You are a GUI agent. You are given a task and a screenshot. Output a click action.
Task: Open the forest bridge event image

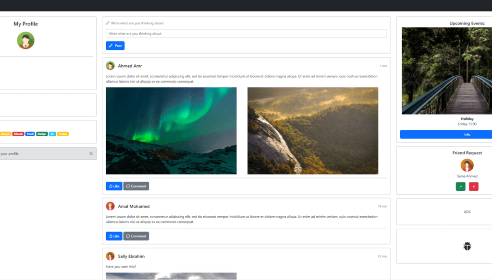coord(447,71)
